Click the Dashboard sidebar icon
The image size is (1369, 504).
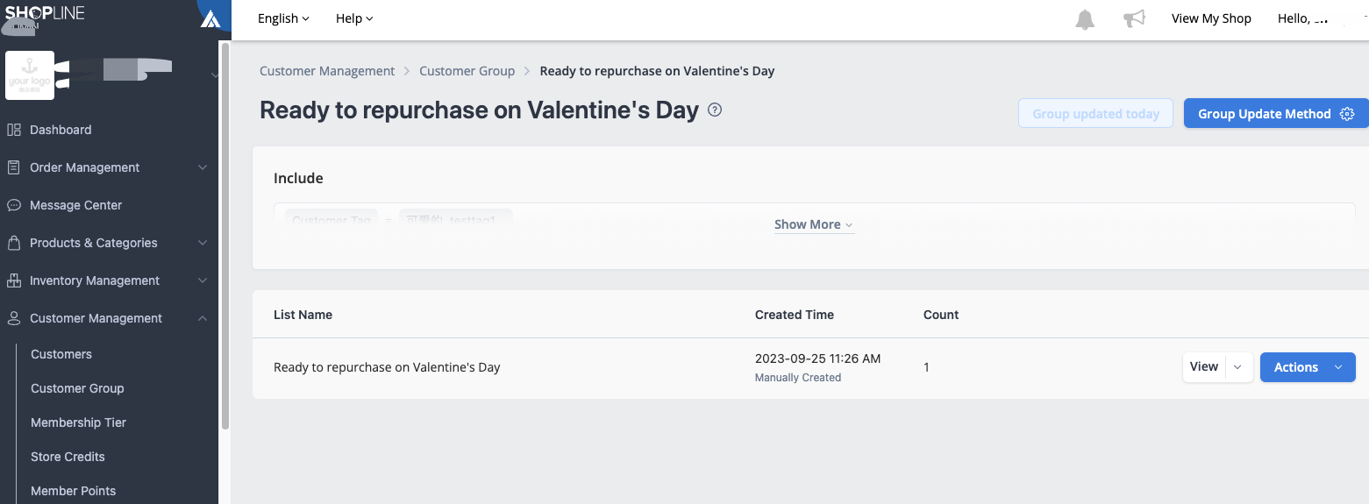(14, 130)
